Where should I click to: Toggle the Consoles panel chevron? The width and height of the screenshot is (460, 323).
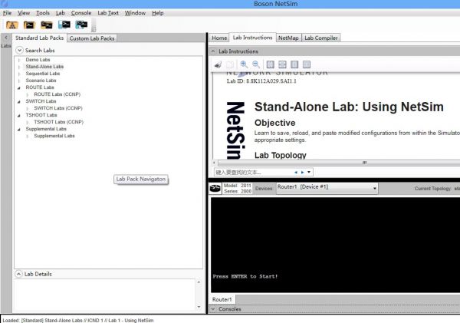[x=213, y=309]
